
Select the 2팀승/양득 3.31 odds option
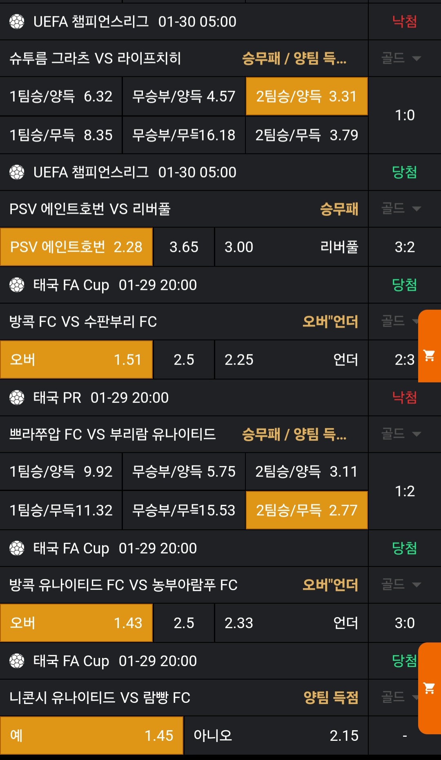[x=306, y=96]
